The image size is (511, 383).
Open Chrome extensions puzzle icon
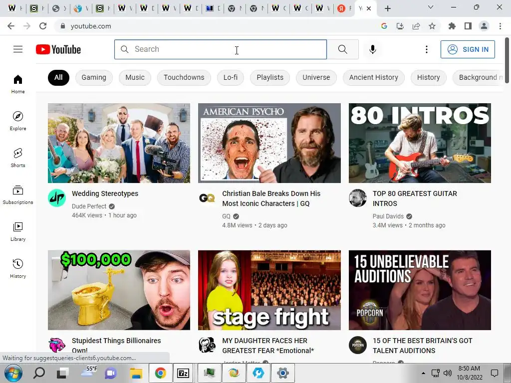pos(452,26)
